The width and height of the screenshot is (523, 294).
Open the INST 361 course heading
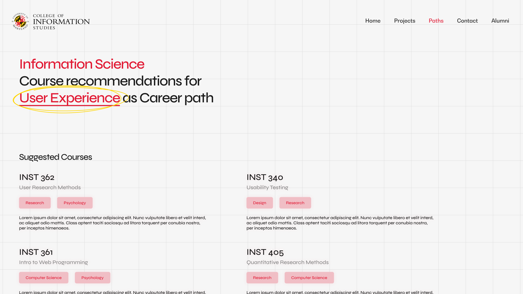point(36,252)
